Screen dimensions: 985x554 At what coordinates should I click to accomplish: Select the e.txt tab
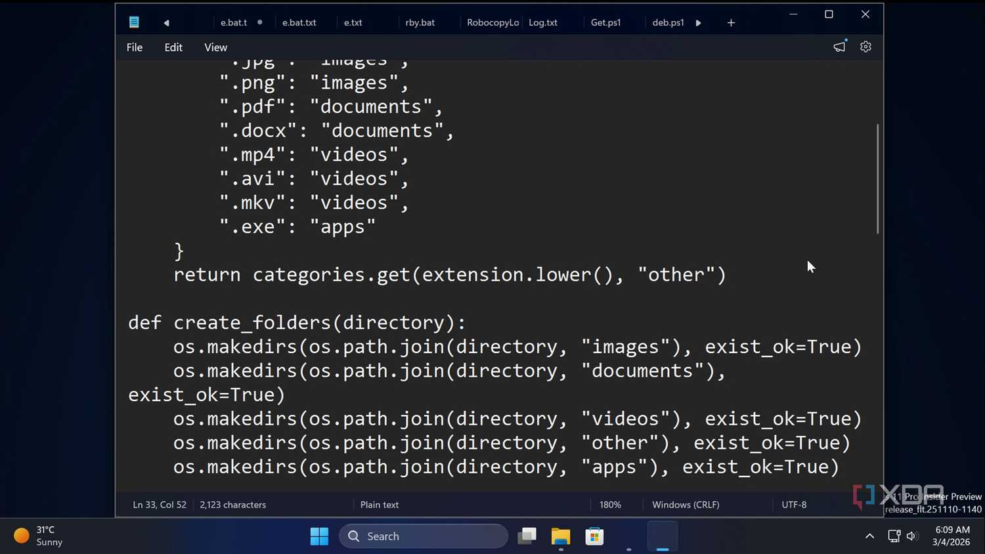[353, 22]
